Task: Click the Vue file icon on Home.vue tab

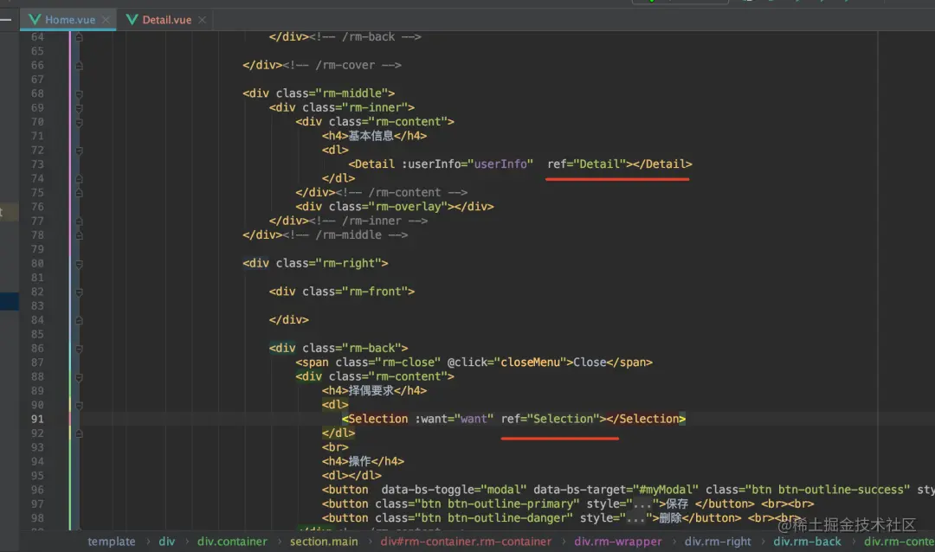Action: (35, 20)
